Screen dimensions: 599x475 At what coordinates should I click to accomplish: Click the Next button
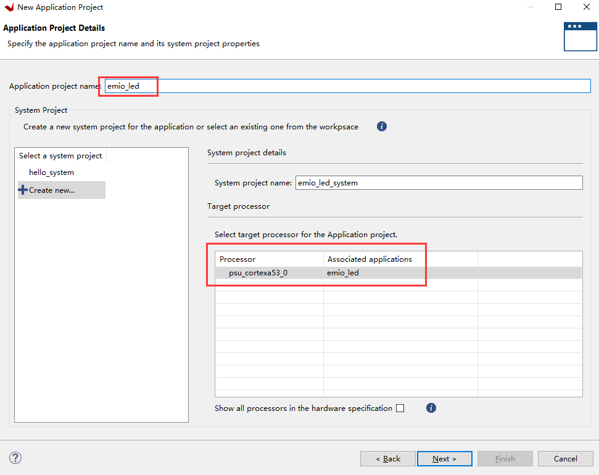[x=444, y=458]
